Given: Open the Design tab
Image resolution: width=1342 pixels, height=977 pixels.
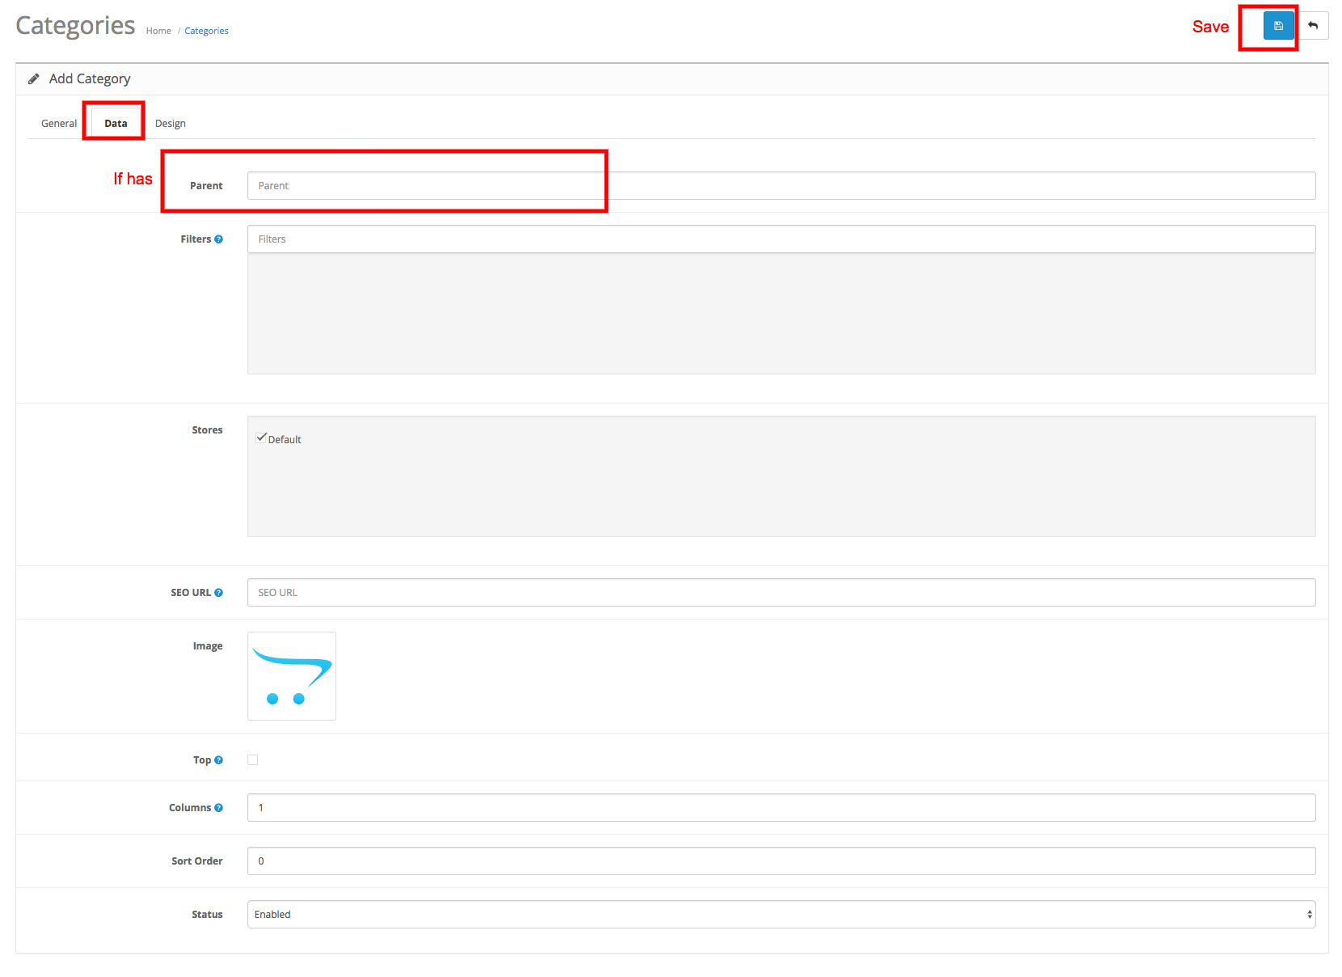Looking at the screenshot, I should pyautogui.click(x=170, y=124).
